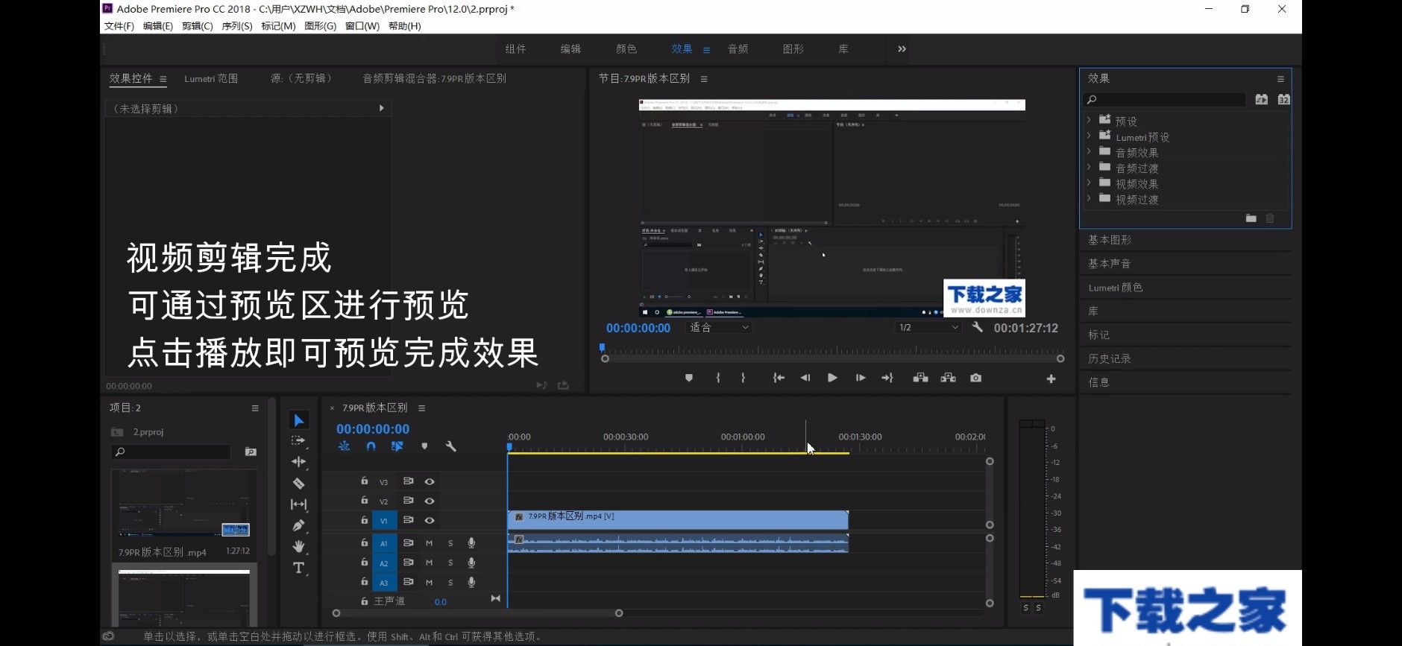Select the Slip tool
The height and width of the screenshot is (646, 1402).
click(298, 504)
